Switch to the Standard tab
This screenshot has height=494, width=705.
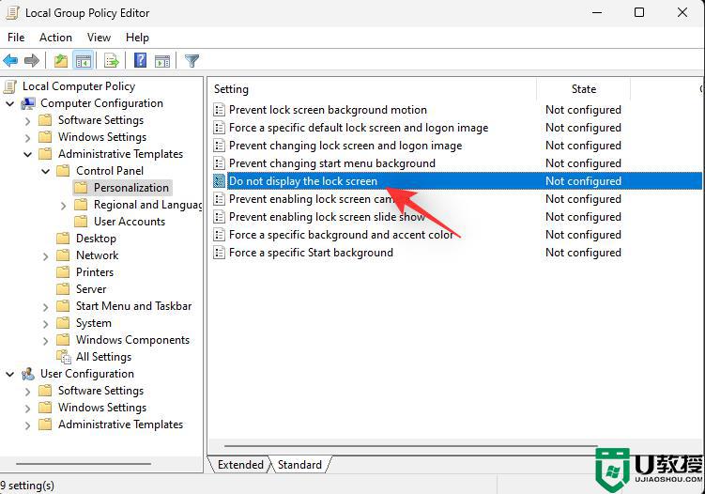(299, 464)
